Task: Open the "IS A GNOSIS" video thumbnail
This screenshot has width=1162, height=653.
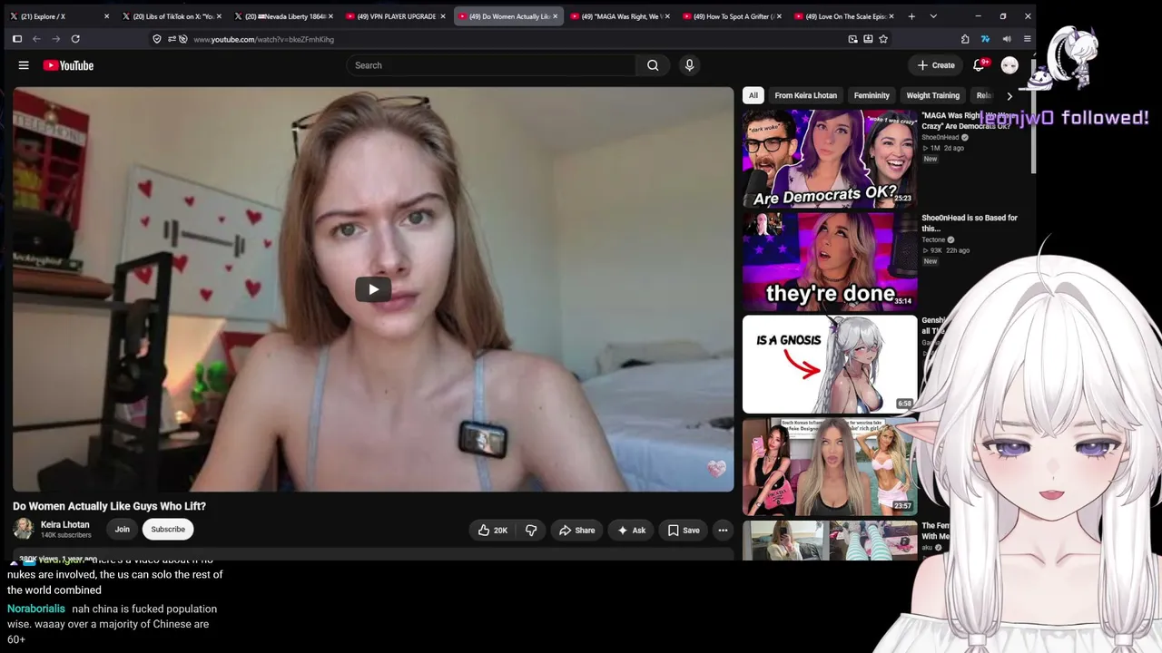Action: pos(830,364)
